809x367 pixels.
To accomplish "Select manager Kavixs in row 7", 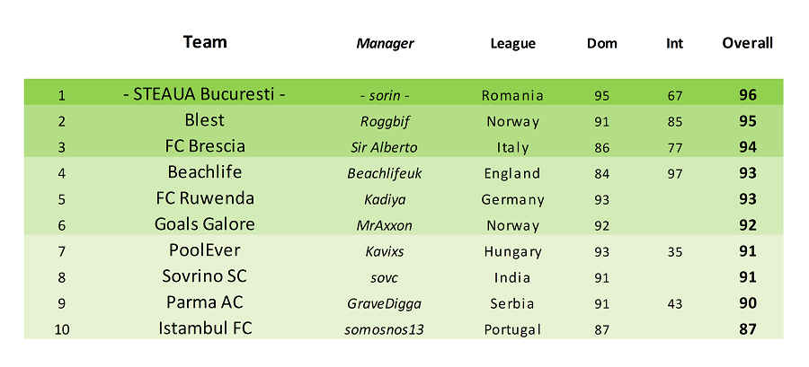I will click(x=385, y=252).
